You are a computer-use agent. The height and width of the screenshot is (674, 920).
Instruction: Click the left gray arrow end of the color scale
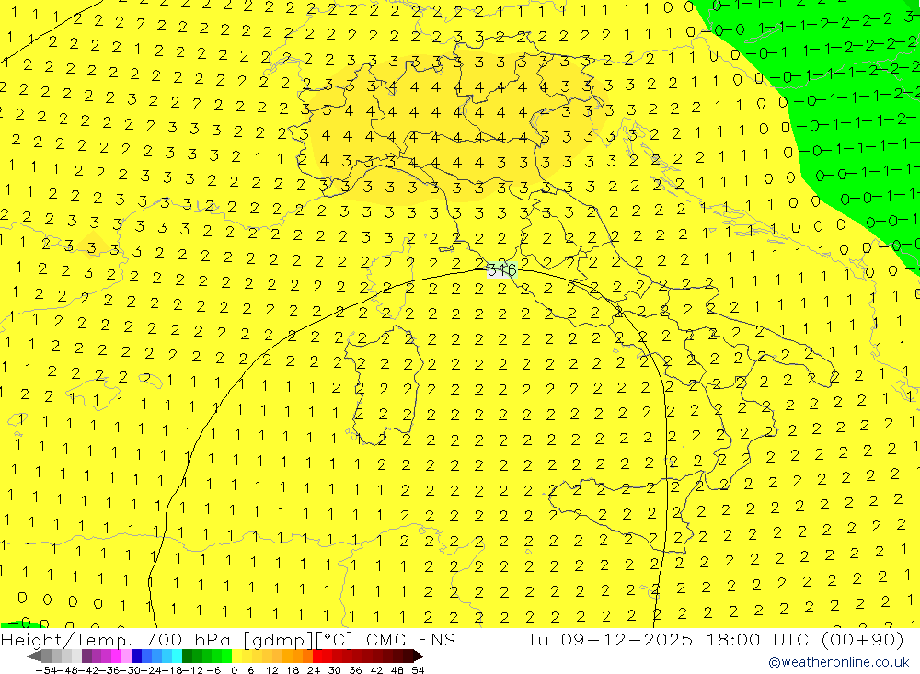point(33,657)
